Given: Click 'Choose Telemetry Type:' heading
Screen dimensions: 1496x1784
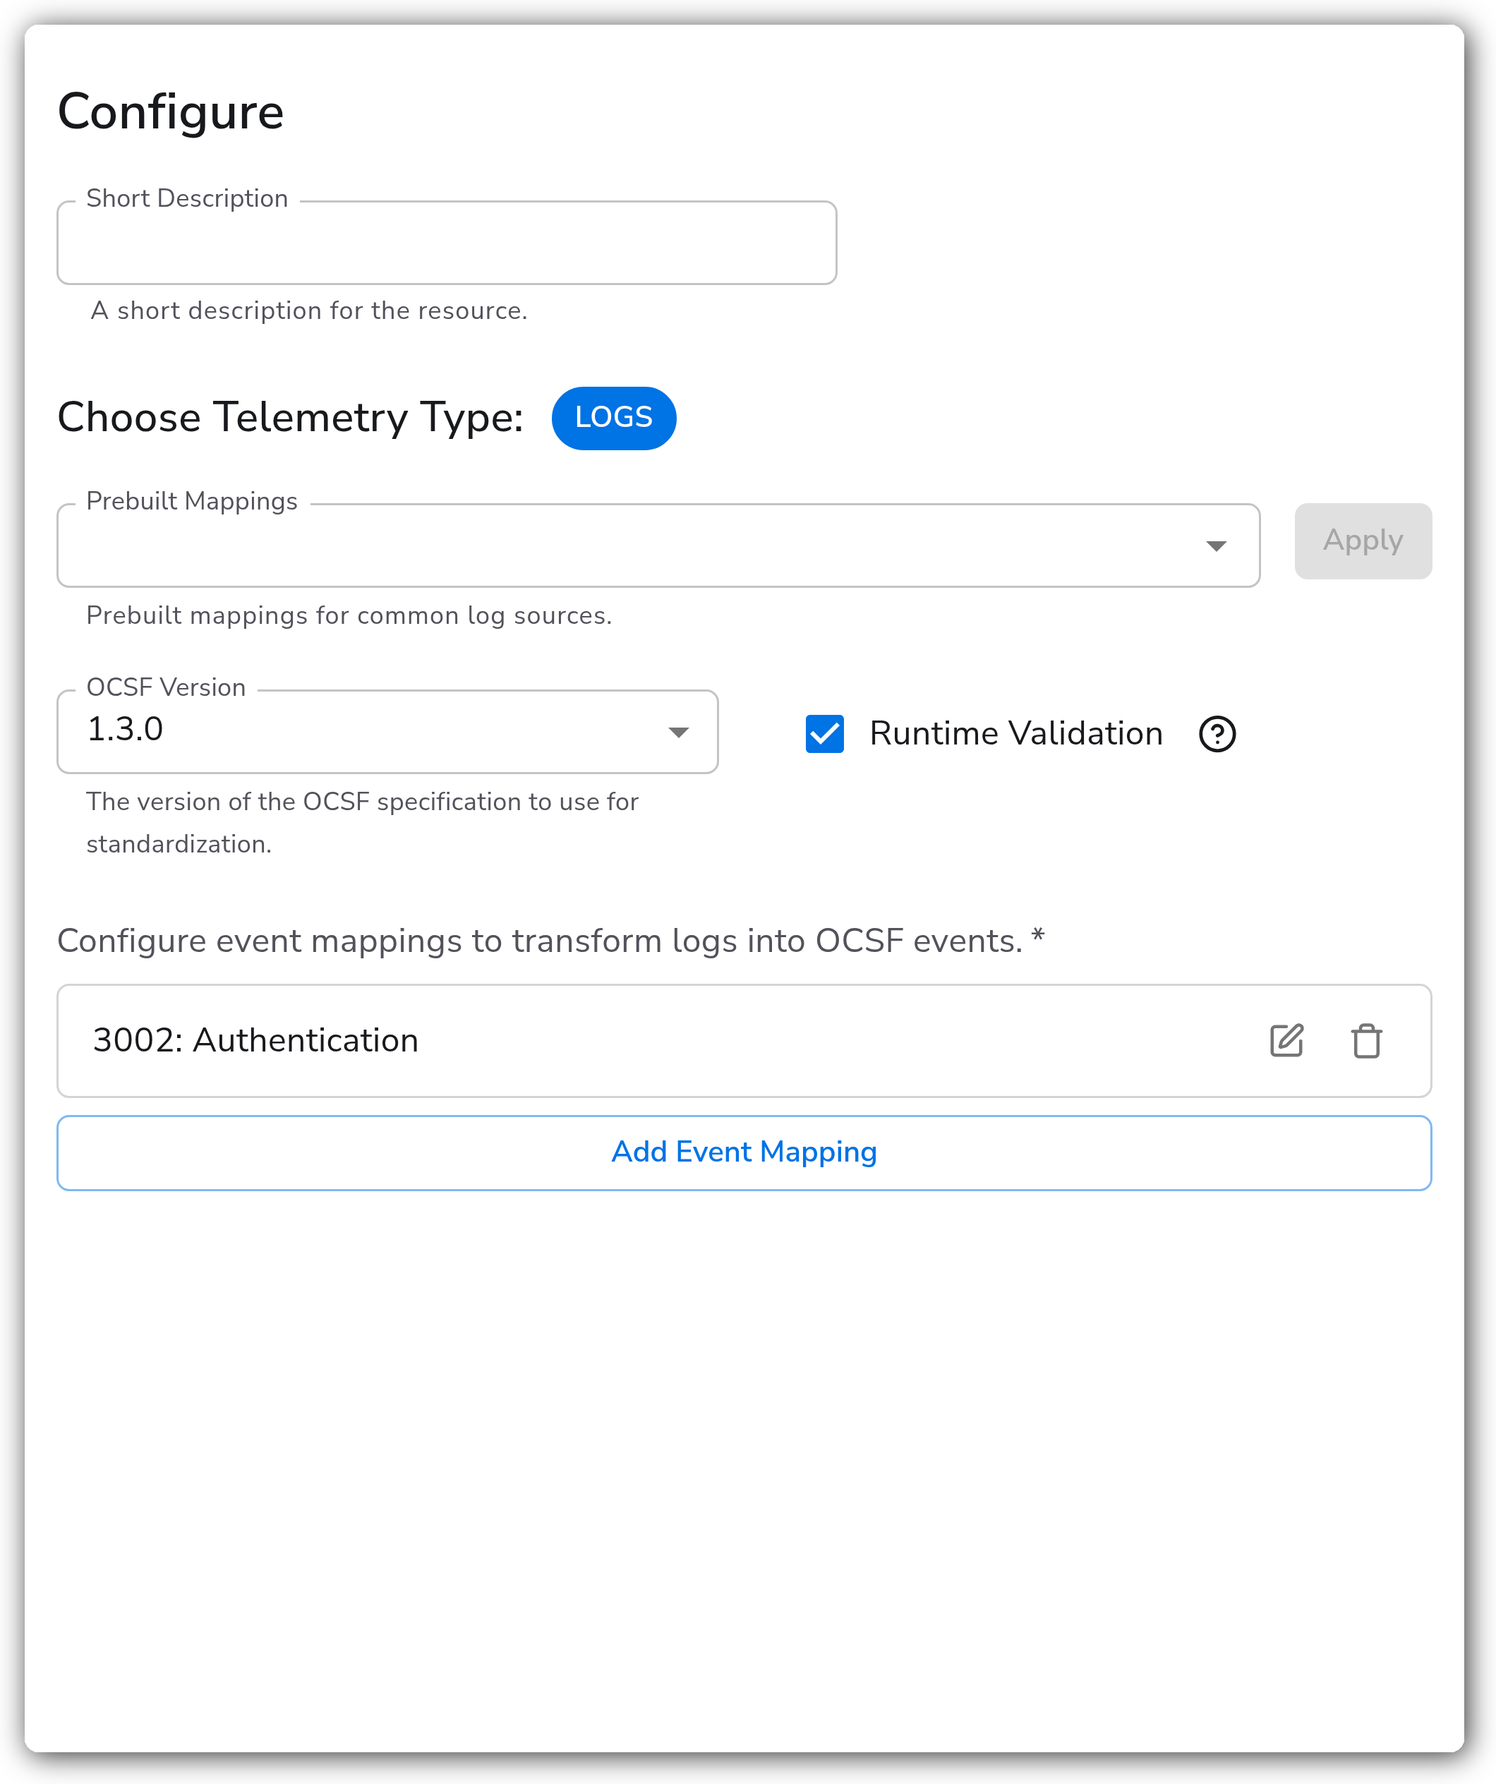Looking at the screenshot, I should [x=291, y=417].
